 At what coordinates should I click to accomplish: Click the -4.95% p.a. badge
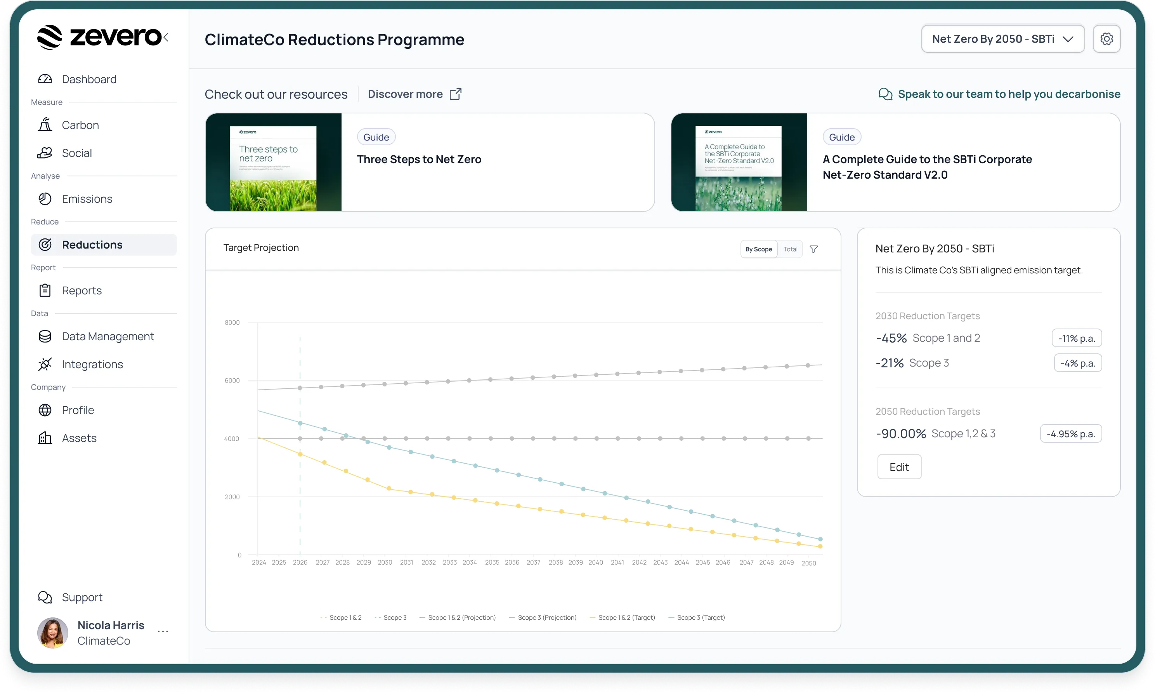pos(1071,434)
